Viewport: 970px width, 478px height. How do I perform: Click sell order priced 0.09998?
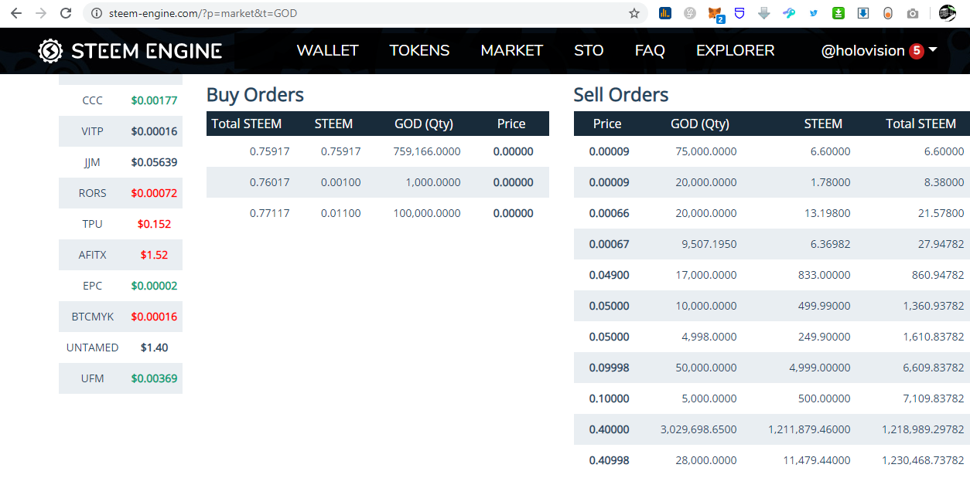coord(772,368)
